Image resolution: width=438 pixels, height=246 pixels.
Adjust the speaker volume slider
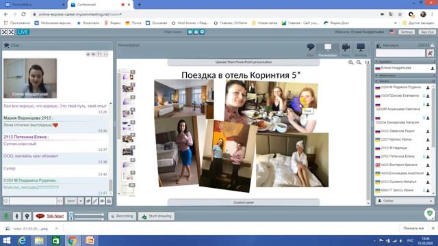[x=88, y=214]
